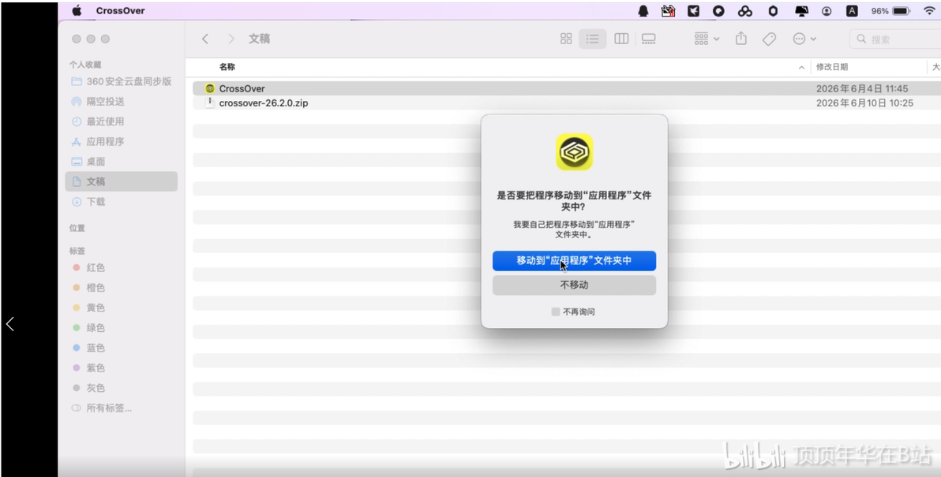The image size is (941, 477).
Task: Open the more actions ellipsis dropdown
Action: click(x=804, y=39)
